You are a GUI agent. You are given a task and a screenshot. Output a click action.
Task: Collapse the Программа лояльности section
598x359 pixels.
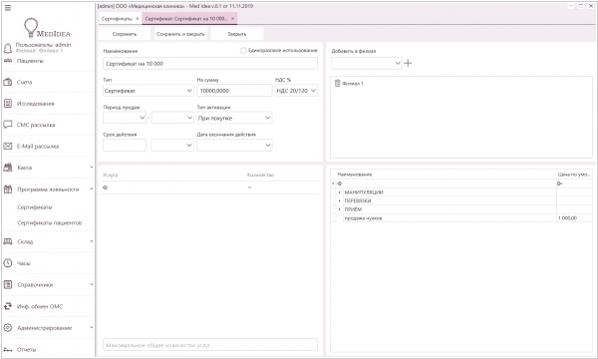click(91, 189)
